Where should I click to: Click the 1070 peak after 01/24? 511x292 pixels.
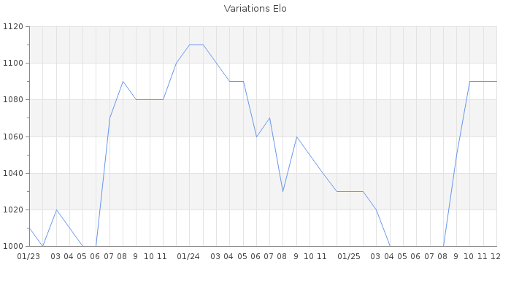tap(269, 118)
